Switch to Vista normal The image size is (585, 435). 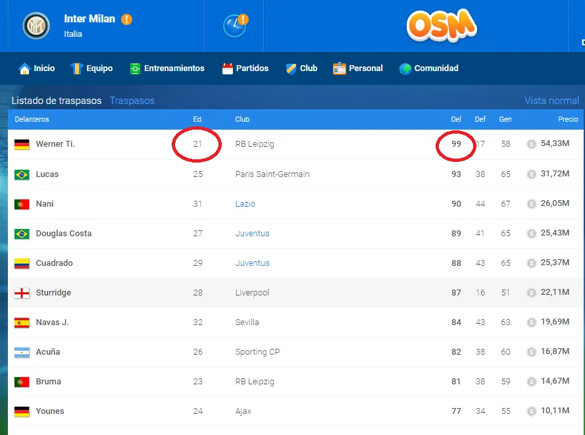[x=551, y=101]
